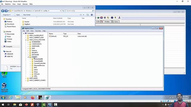Collapse the HKEY_LOCAL_MACHINE expander arrow
The width and height of the screenshot is (191, 107).
pos(26,40)
